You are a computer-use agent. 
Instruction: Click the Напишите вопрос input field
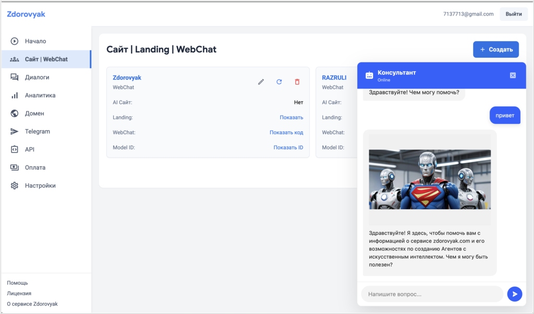pyautogui.click(x=432, y=294)
